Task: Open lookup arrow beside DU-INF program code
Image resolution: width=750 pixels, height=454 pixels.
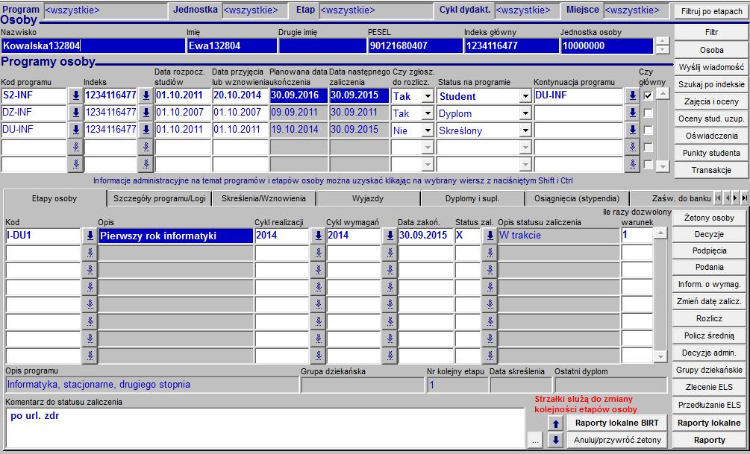Action: [75, 130]
